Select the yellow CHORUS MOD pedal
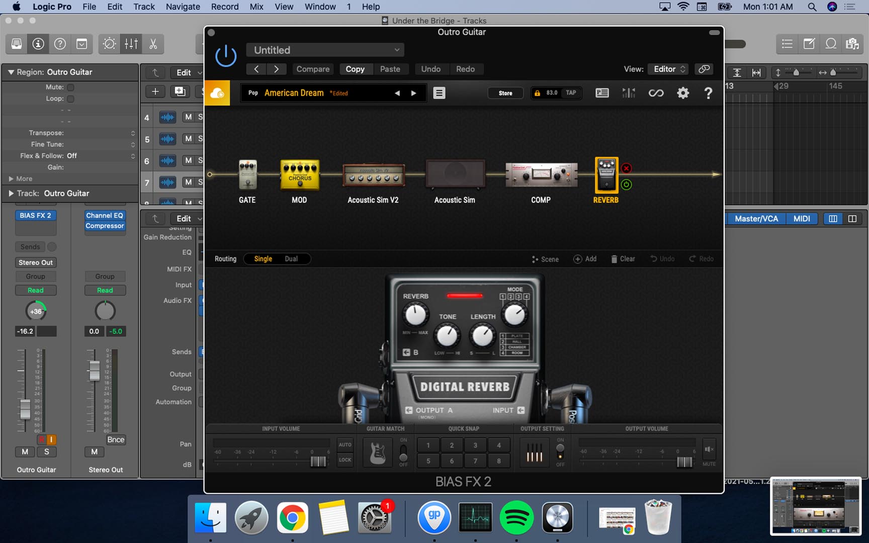Viewport: 869px width, 543px height. (300, 175)
